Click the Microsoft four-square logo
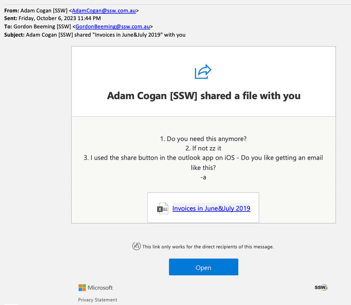Image resolution: width=351 pixels, height=305 pixels. point(82,288)
